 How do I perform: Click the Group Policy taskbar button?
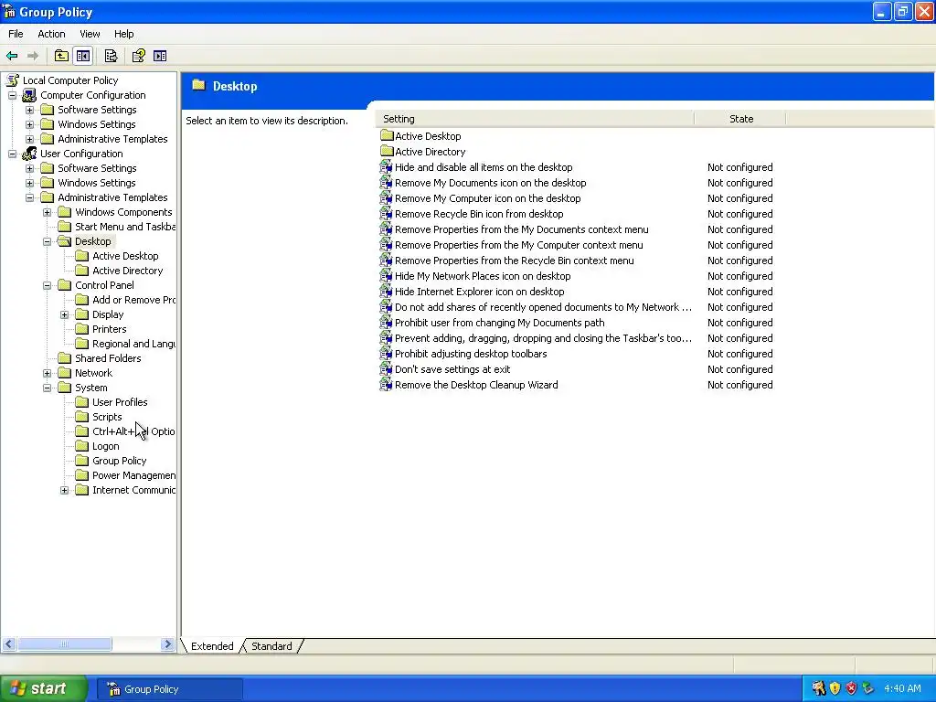point(171,689)
